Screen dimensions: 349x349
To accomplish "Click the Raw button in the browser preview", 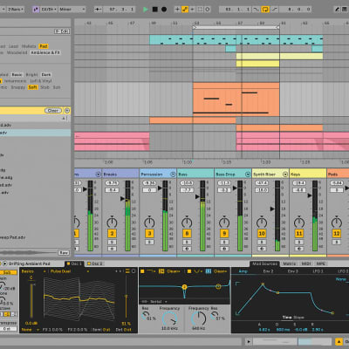I will [x=64, y=253].
